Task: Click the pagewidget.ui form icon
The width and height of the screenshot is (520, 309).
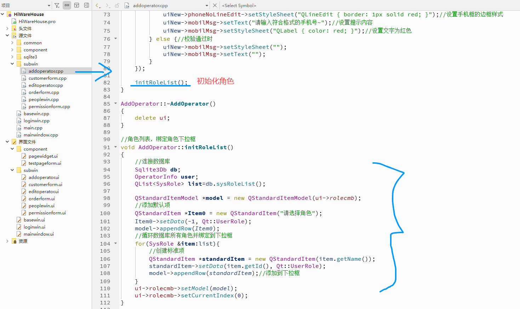Action: [x=24, y=156]
